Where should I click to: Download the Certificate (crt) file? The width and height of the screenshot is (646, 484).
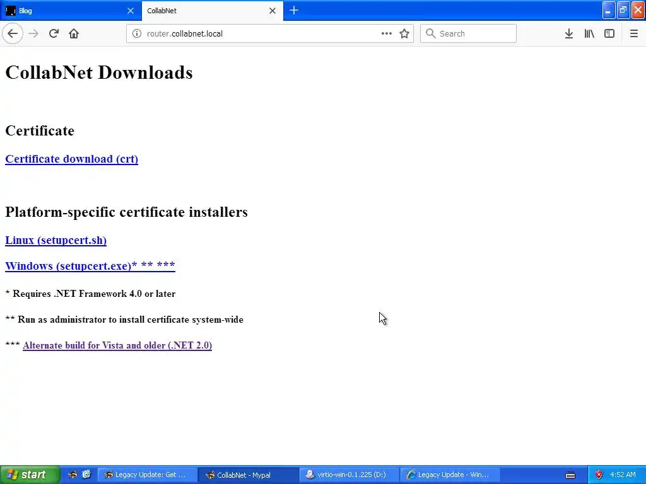[x=72, y=159]
